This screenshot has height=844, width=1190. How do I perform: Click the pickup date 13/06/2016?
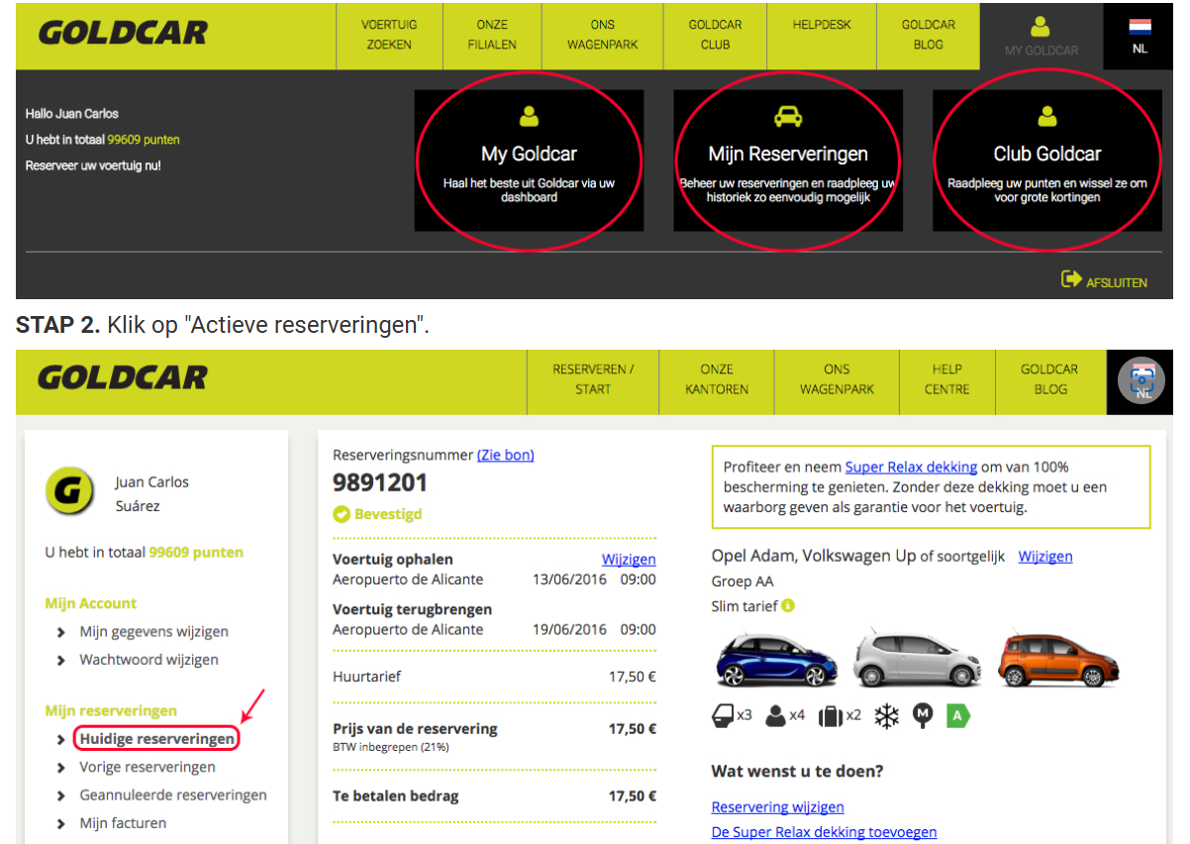(569, 580)
